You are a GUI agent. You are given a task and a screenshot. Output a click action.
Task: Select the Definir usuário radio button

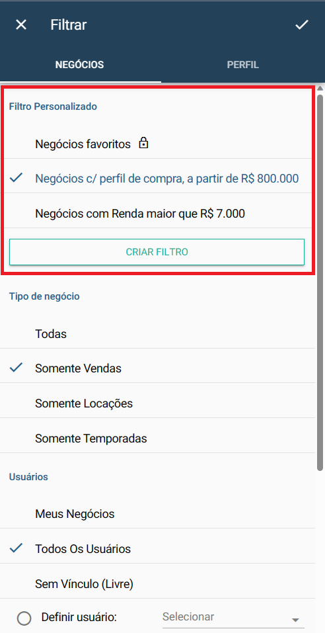24,618
